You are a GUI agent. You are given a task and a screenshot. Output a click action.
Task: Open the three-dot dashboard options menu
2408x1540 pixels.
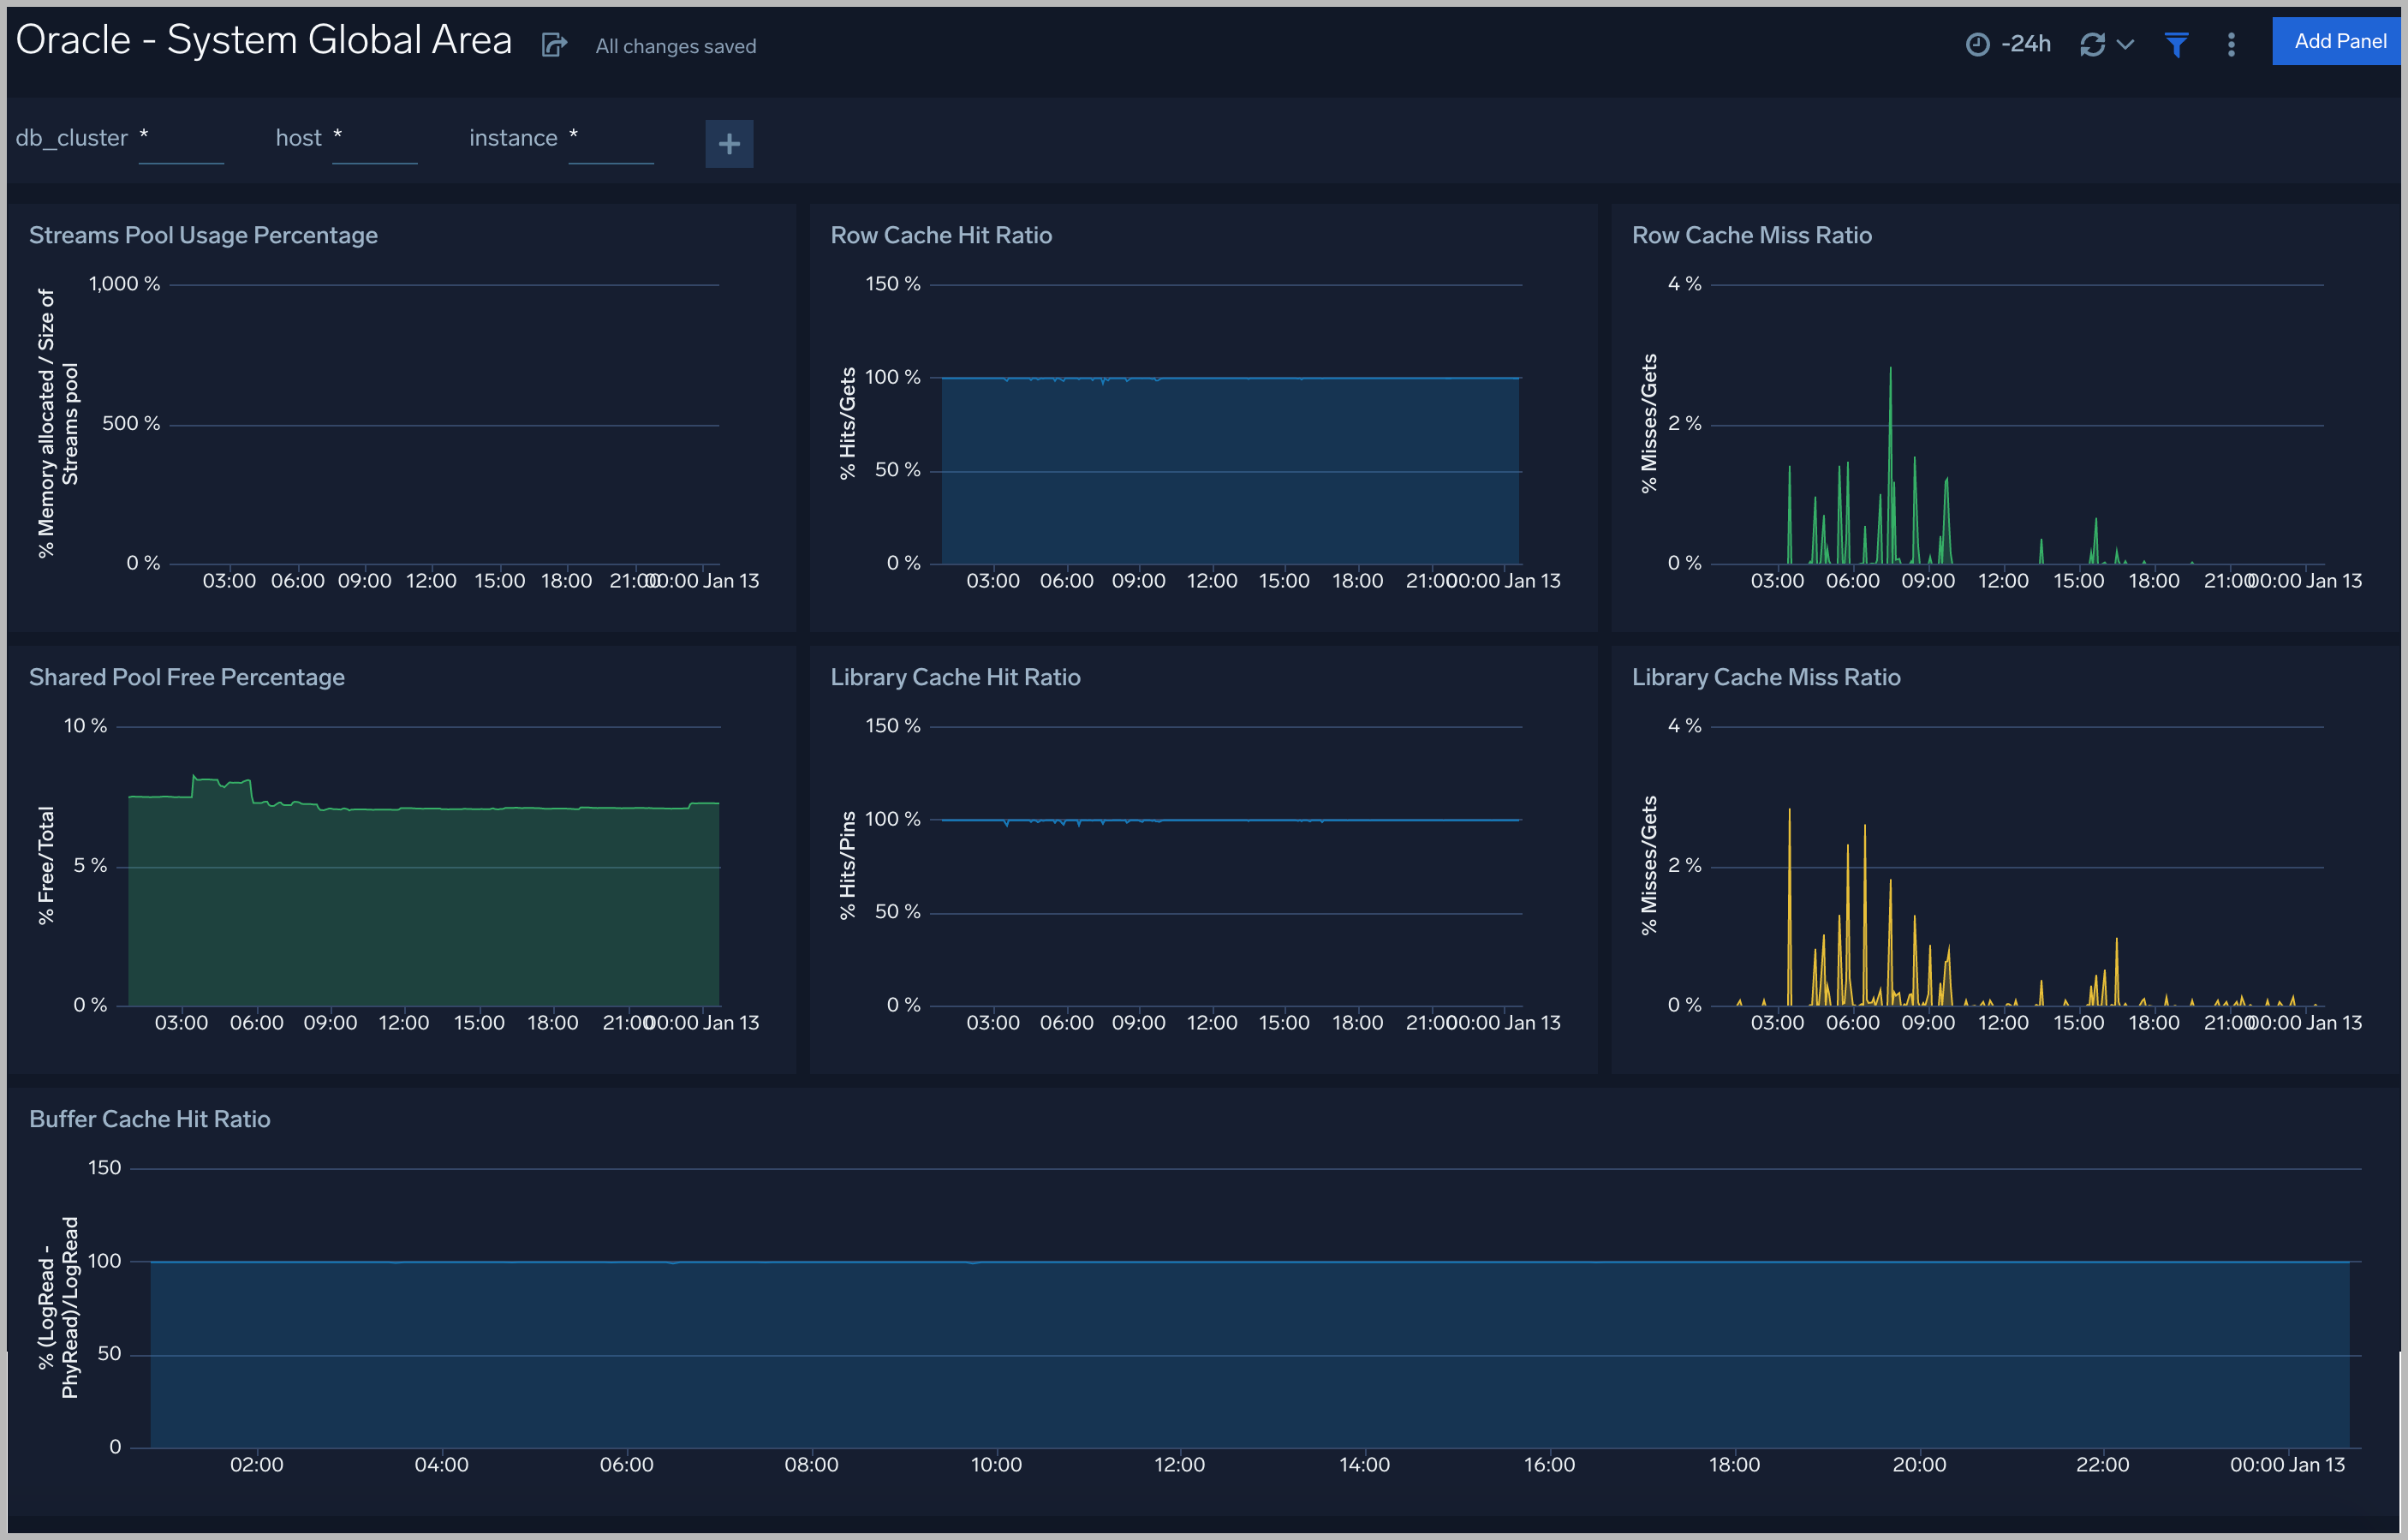point(2229,44)
